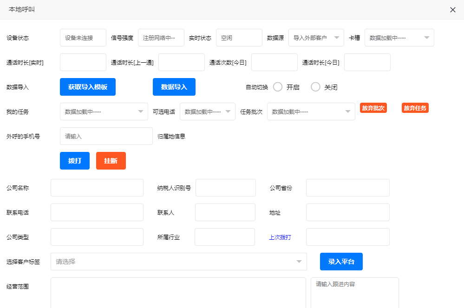Click the 纳税人识别号 field
The image size is (464, 308).
tap(225, 188)
